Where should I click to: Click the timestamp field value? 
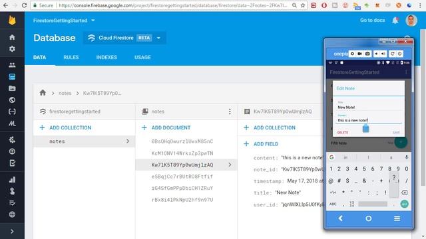point(306,181)
